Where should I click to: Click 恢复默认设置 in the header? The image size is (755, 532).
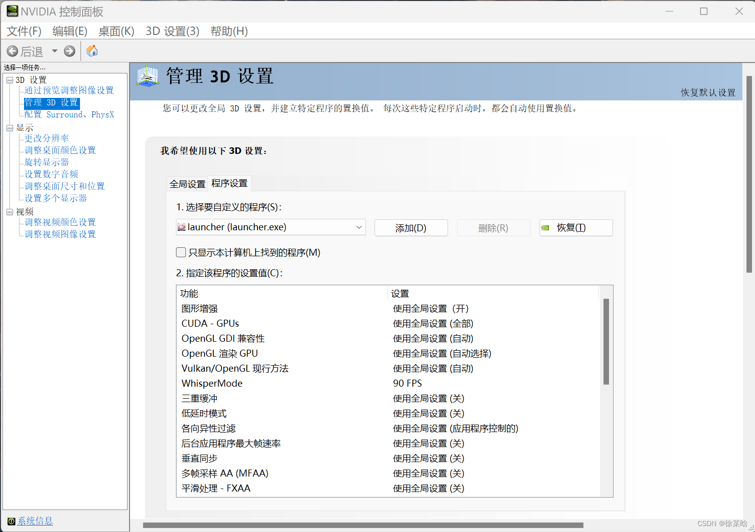coord(708,92)
